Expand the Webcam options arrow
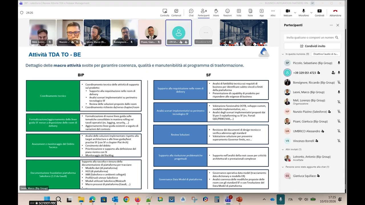This screenshot has height=205, width=365. 295,13
